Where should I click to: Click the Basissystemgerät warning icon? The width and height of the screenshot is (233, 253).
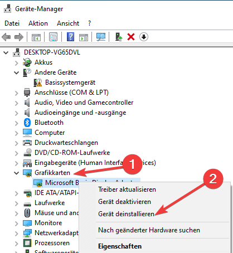pyautogui.click(x=38, y=82)
